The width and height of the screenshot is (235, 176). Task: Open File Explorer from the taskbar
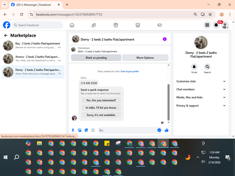[39, 143]
